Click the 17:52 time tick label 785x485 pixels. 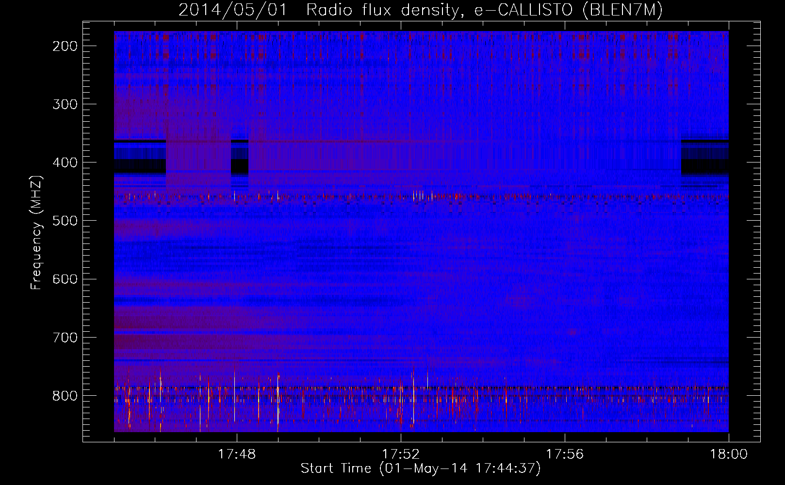[x=401, y=454]
